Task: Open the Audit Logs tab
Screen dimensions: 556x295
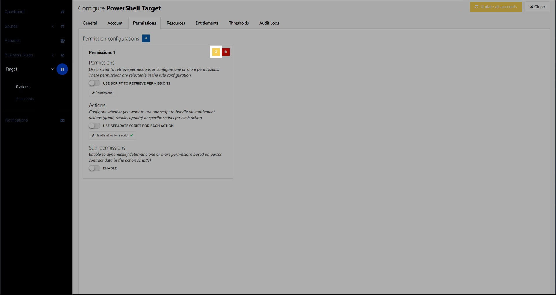Action: coord(269,23)
